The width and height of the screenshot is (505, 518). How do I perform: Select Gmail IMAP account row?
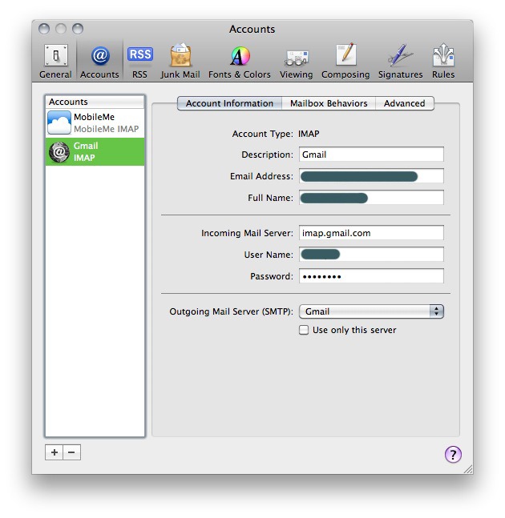(x=95, y=152)
